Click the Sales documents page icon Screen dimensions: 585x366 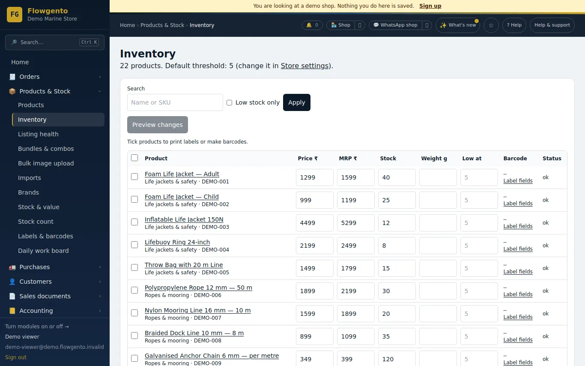click(x=12, y=296)
